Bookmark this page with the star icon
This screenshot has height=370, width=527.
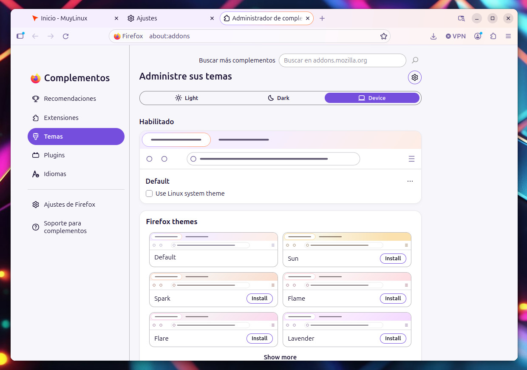point(383,36)
